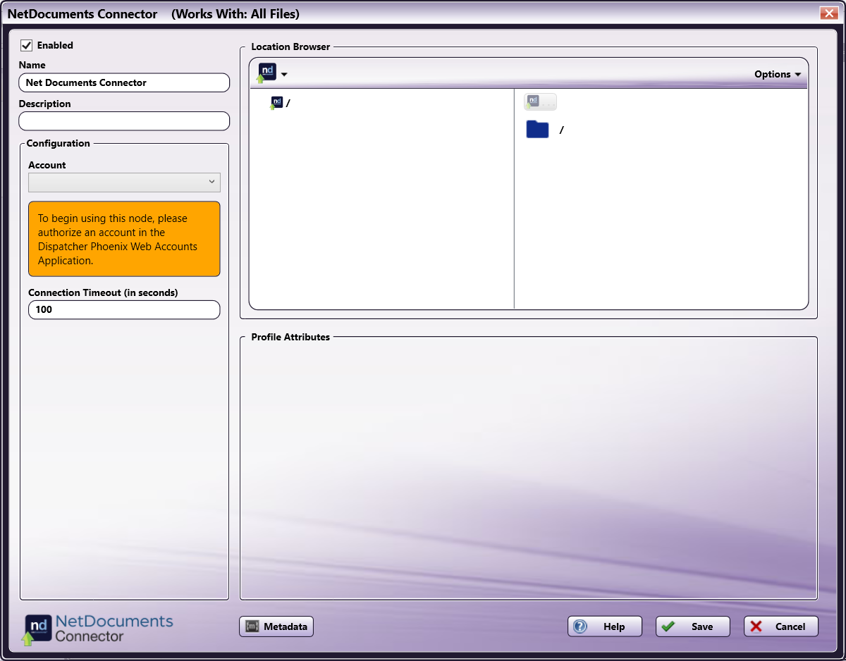Click the Help button
846x661 pixels.
click(x=605, y=626)
